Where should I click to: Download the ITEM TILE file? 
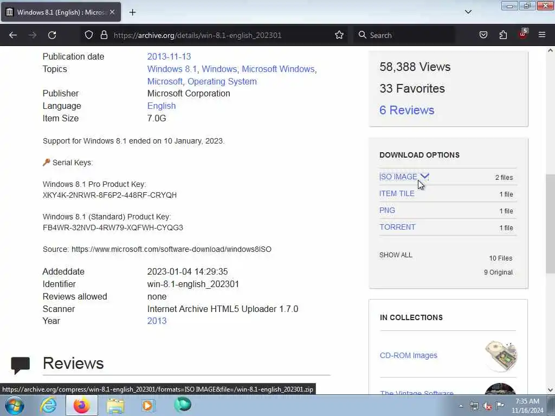(397, 193)
